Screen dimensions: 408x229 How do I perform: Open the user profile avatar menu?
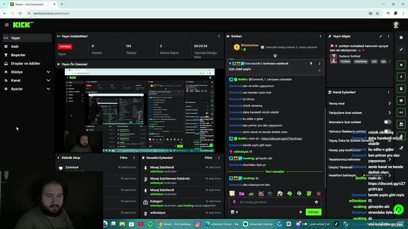[396, 25]
